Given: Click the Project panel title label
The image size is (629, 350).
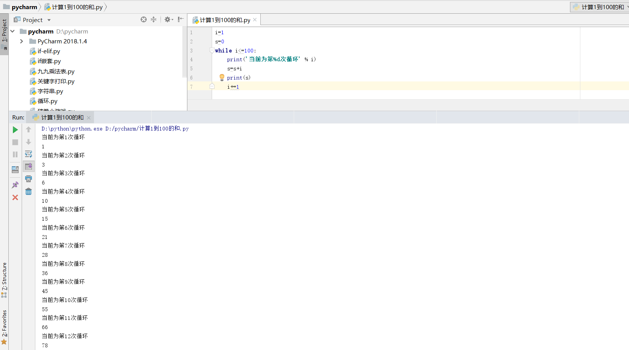Looking at the screenshot, I should pyautogui.click(x=33, y=20).
